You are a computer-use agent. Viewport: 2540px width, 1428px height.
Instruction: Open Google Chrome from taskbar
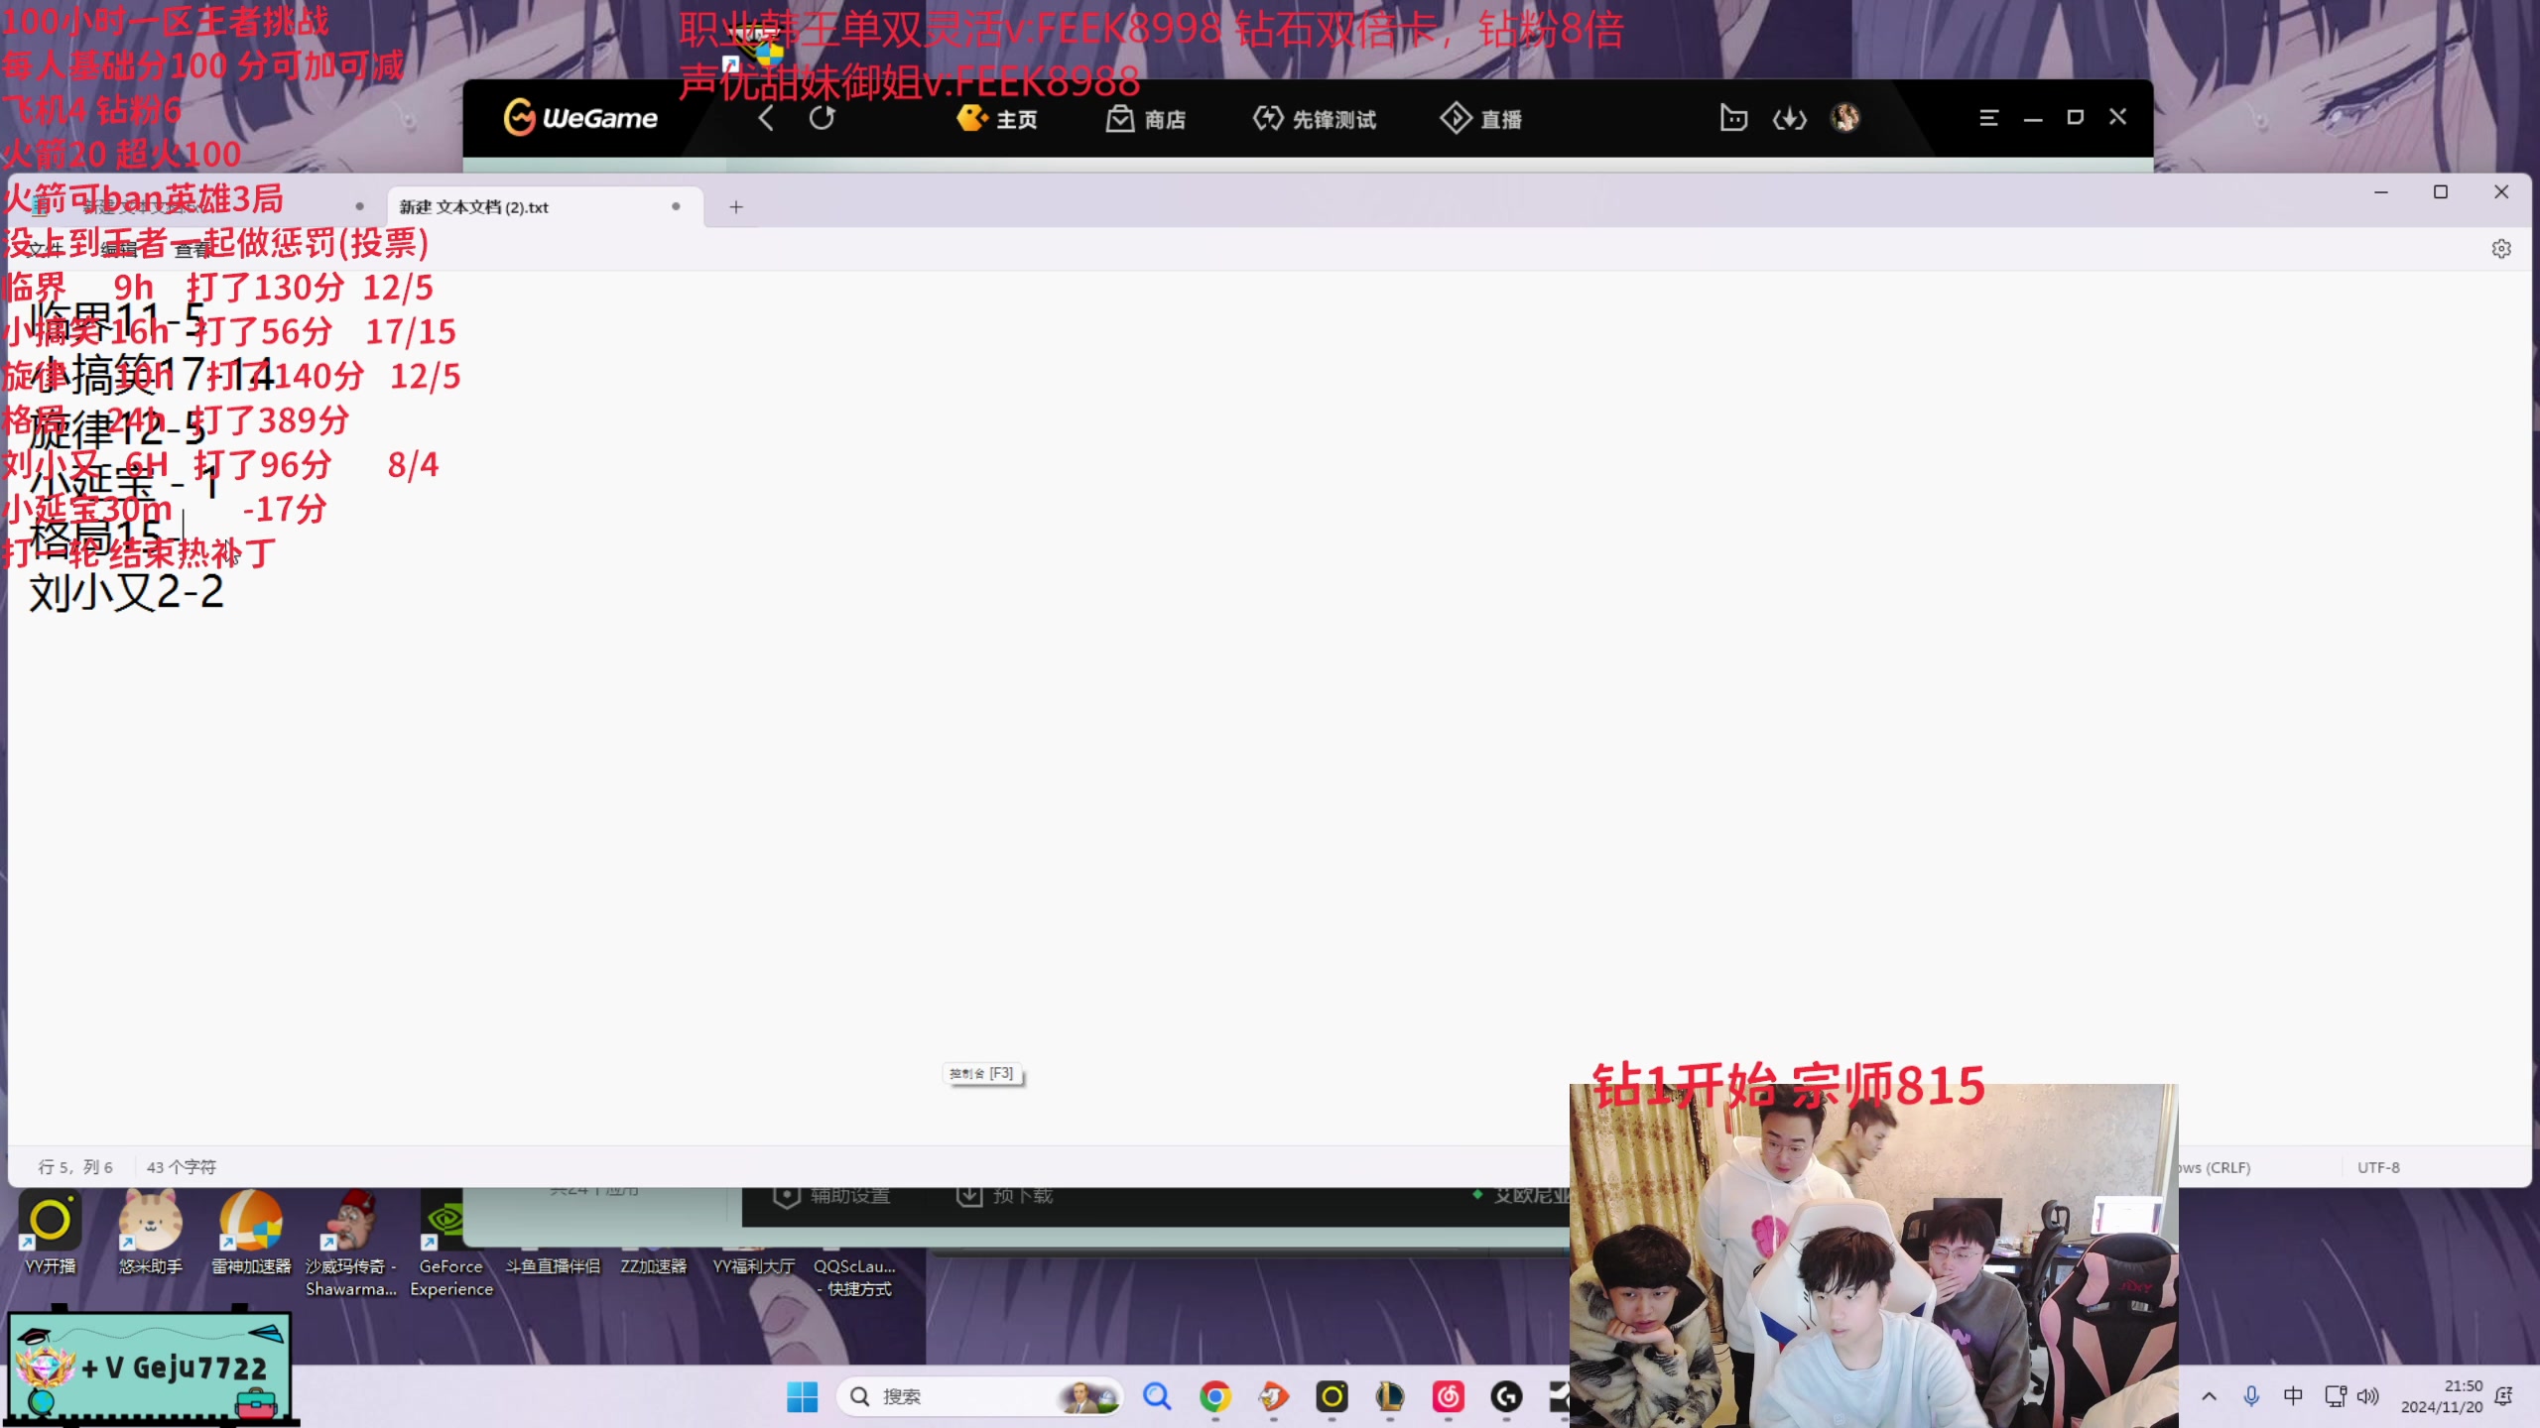click(x=1215, y=1396)
